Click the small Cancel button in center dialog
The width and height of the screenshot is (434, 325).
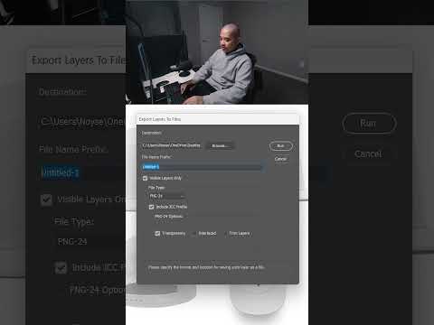coord(280,159)
